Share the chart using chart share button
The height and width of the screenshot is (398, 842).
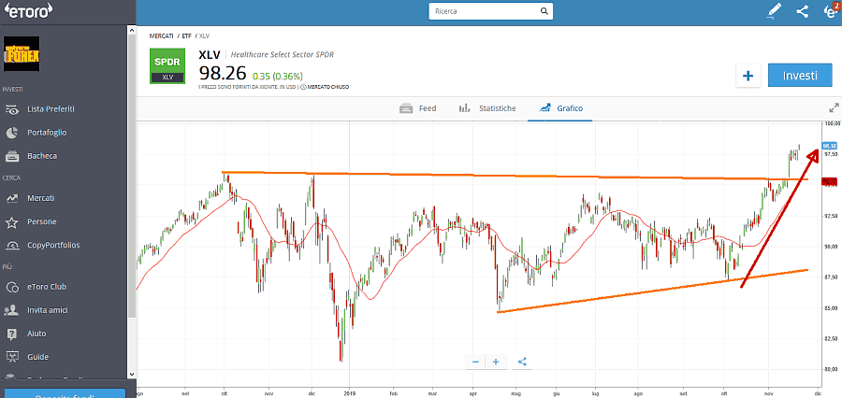(x=522, y=362)
